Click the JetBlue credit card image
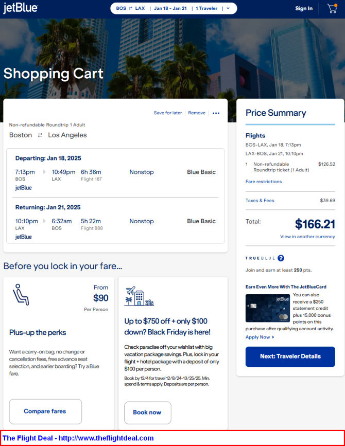The height and width of the screenshot is (446, 345). tap(268, 308)
